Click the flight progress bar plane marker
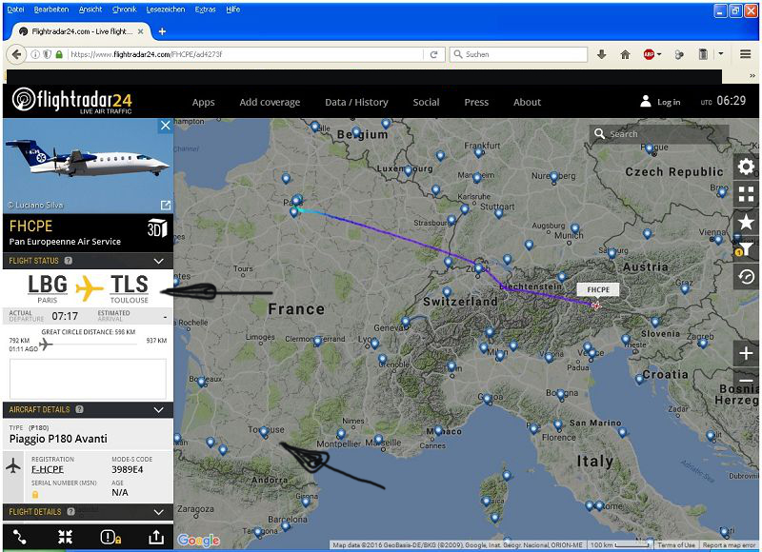The height and width of the screenshot is (552, 762). (x=46, y=345)
